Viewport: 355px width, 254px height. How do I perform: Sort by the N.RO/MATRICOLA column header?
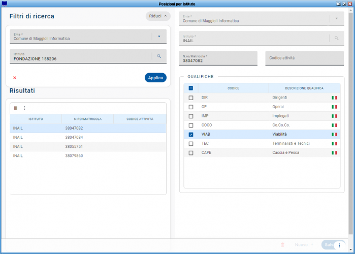(88, 119)
